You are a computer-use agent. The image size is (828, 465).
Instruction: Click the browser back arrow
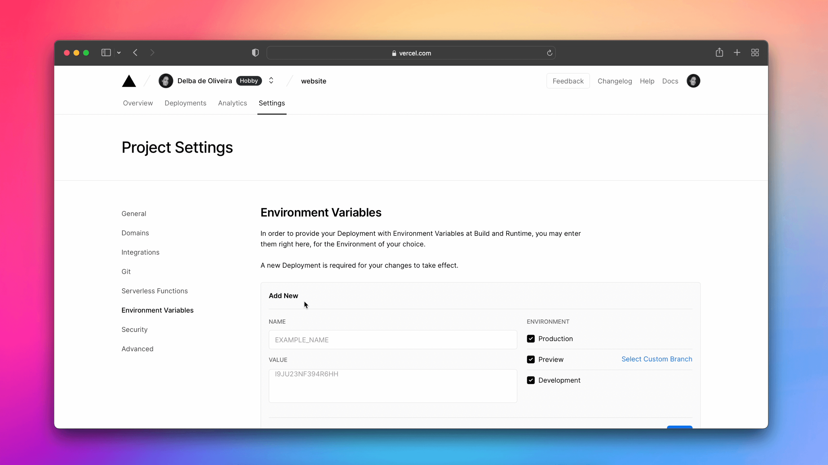(135, 53)
